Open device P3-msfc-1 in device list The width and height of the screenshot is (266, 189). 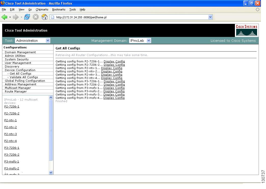coord(11,161)
